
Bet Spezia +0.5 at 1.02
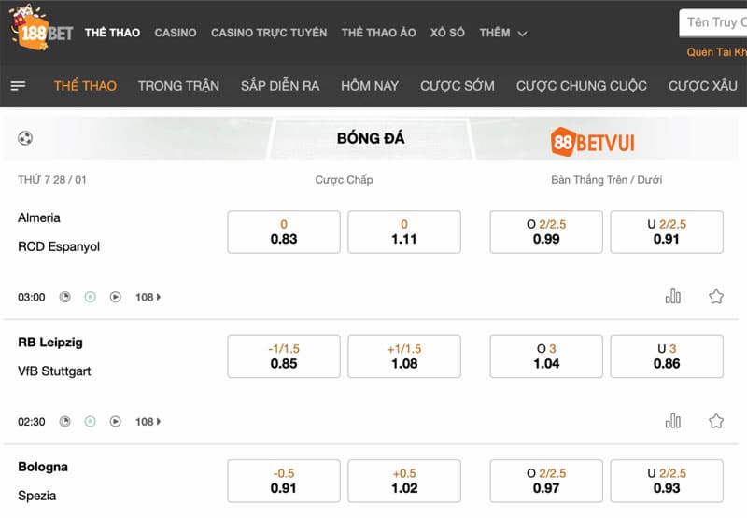point(404,481)
